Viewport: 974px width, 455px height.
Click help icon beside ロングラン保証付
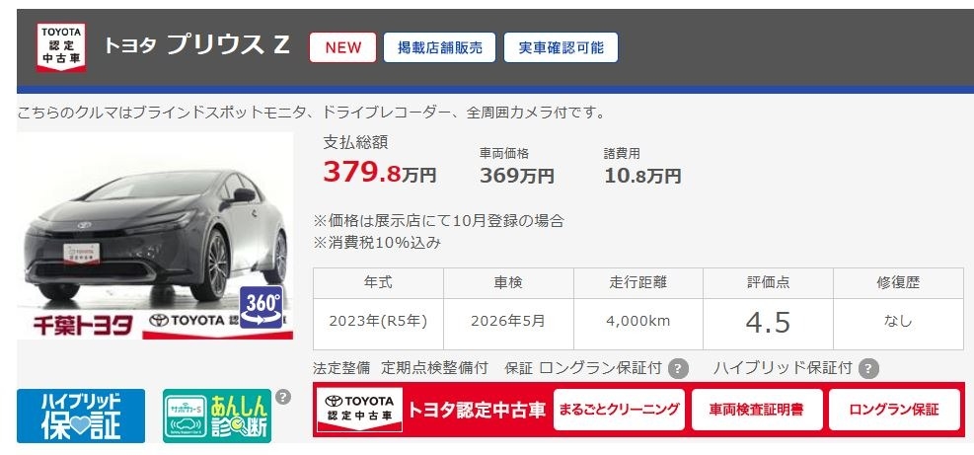click(x=678, y=368)
